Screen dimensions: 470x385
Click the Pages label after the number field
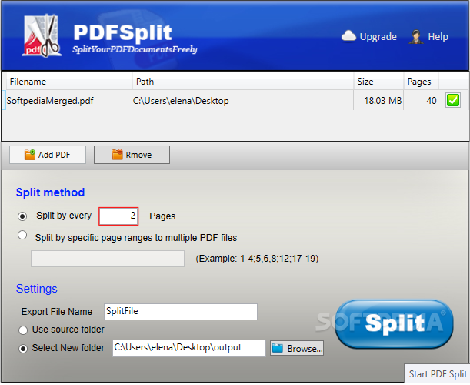[162, 216]
